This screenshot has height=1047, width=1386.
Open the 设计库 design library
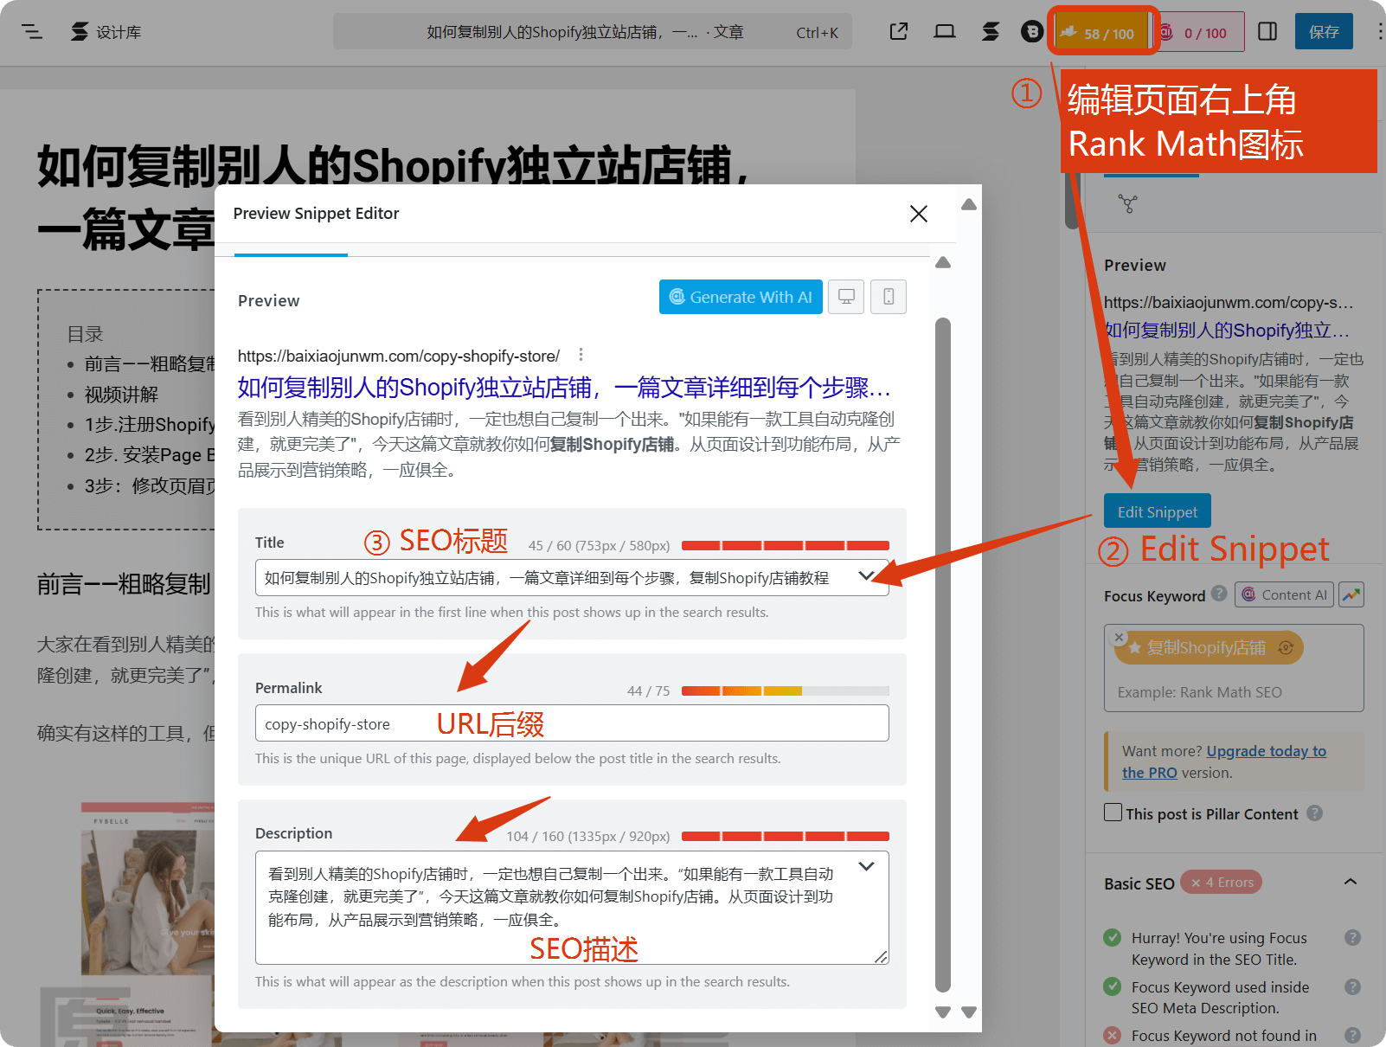coord(106,32)
